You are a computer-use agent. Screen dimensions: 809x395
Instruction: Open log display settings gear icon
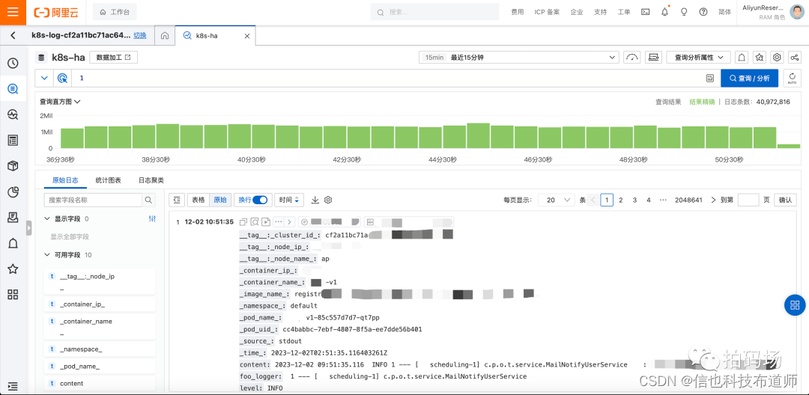[x=327, y=200]
